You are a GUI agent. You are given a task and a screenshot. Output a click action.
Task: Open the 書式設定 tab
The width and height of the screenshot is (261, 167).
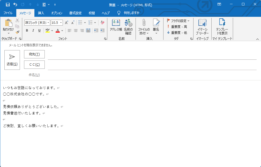75,13
